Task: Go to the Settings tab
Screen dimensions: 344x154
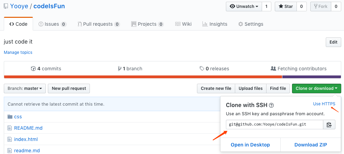Action: [x=251, y=24]
